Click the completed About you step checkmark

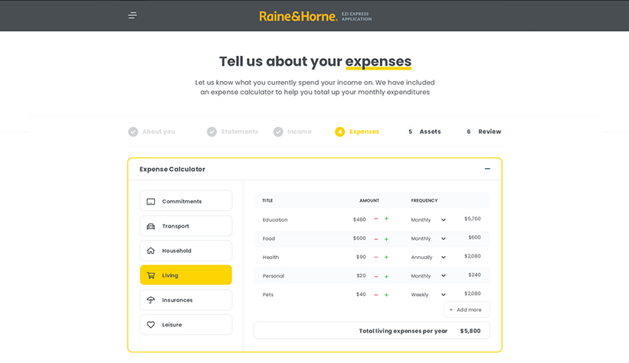click(x=133, y=131)
